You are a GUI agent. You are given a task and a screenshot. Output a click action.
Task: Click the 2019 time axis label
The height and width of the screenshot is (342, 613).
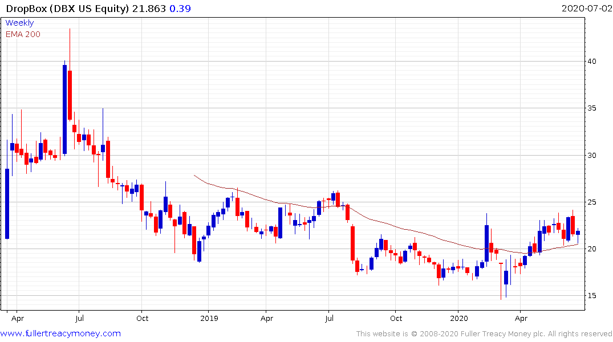[x=209, y=318]
